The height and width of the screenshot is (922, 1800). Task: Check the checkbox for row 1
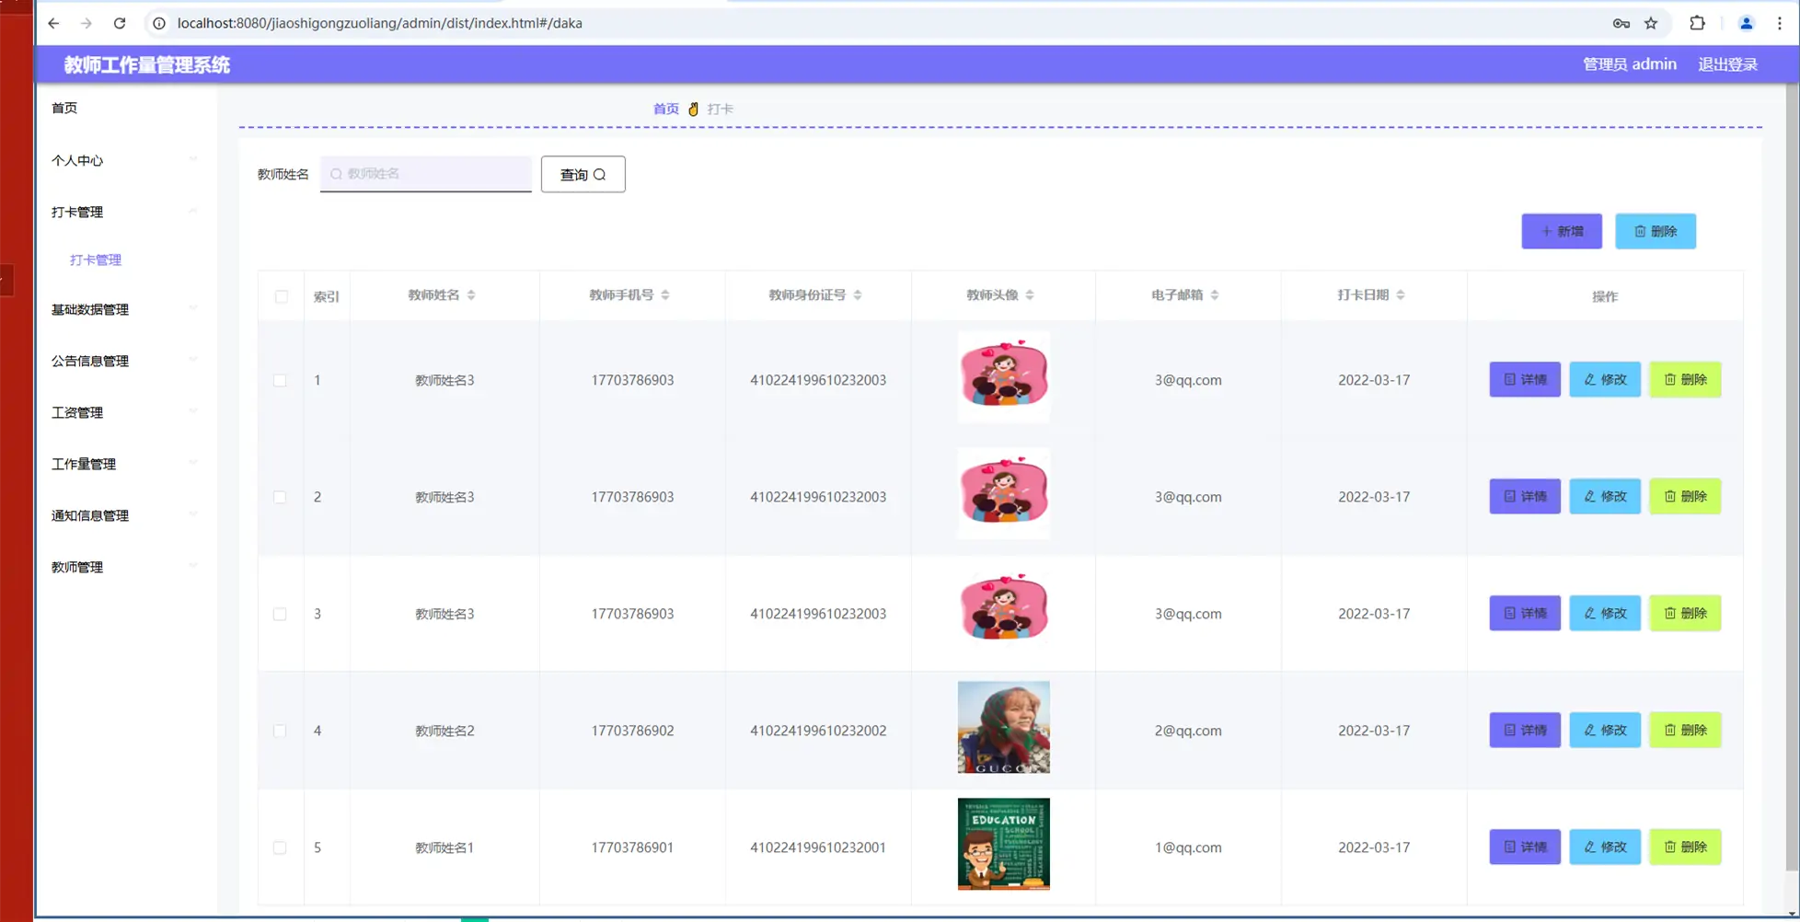click(280, 380)
